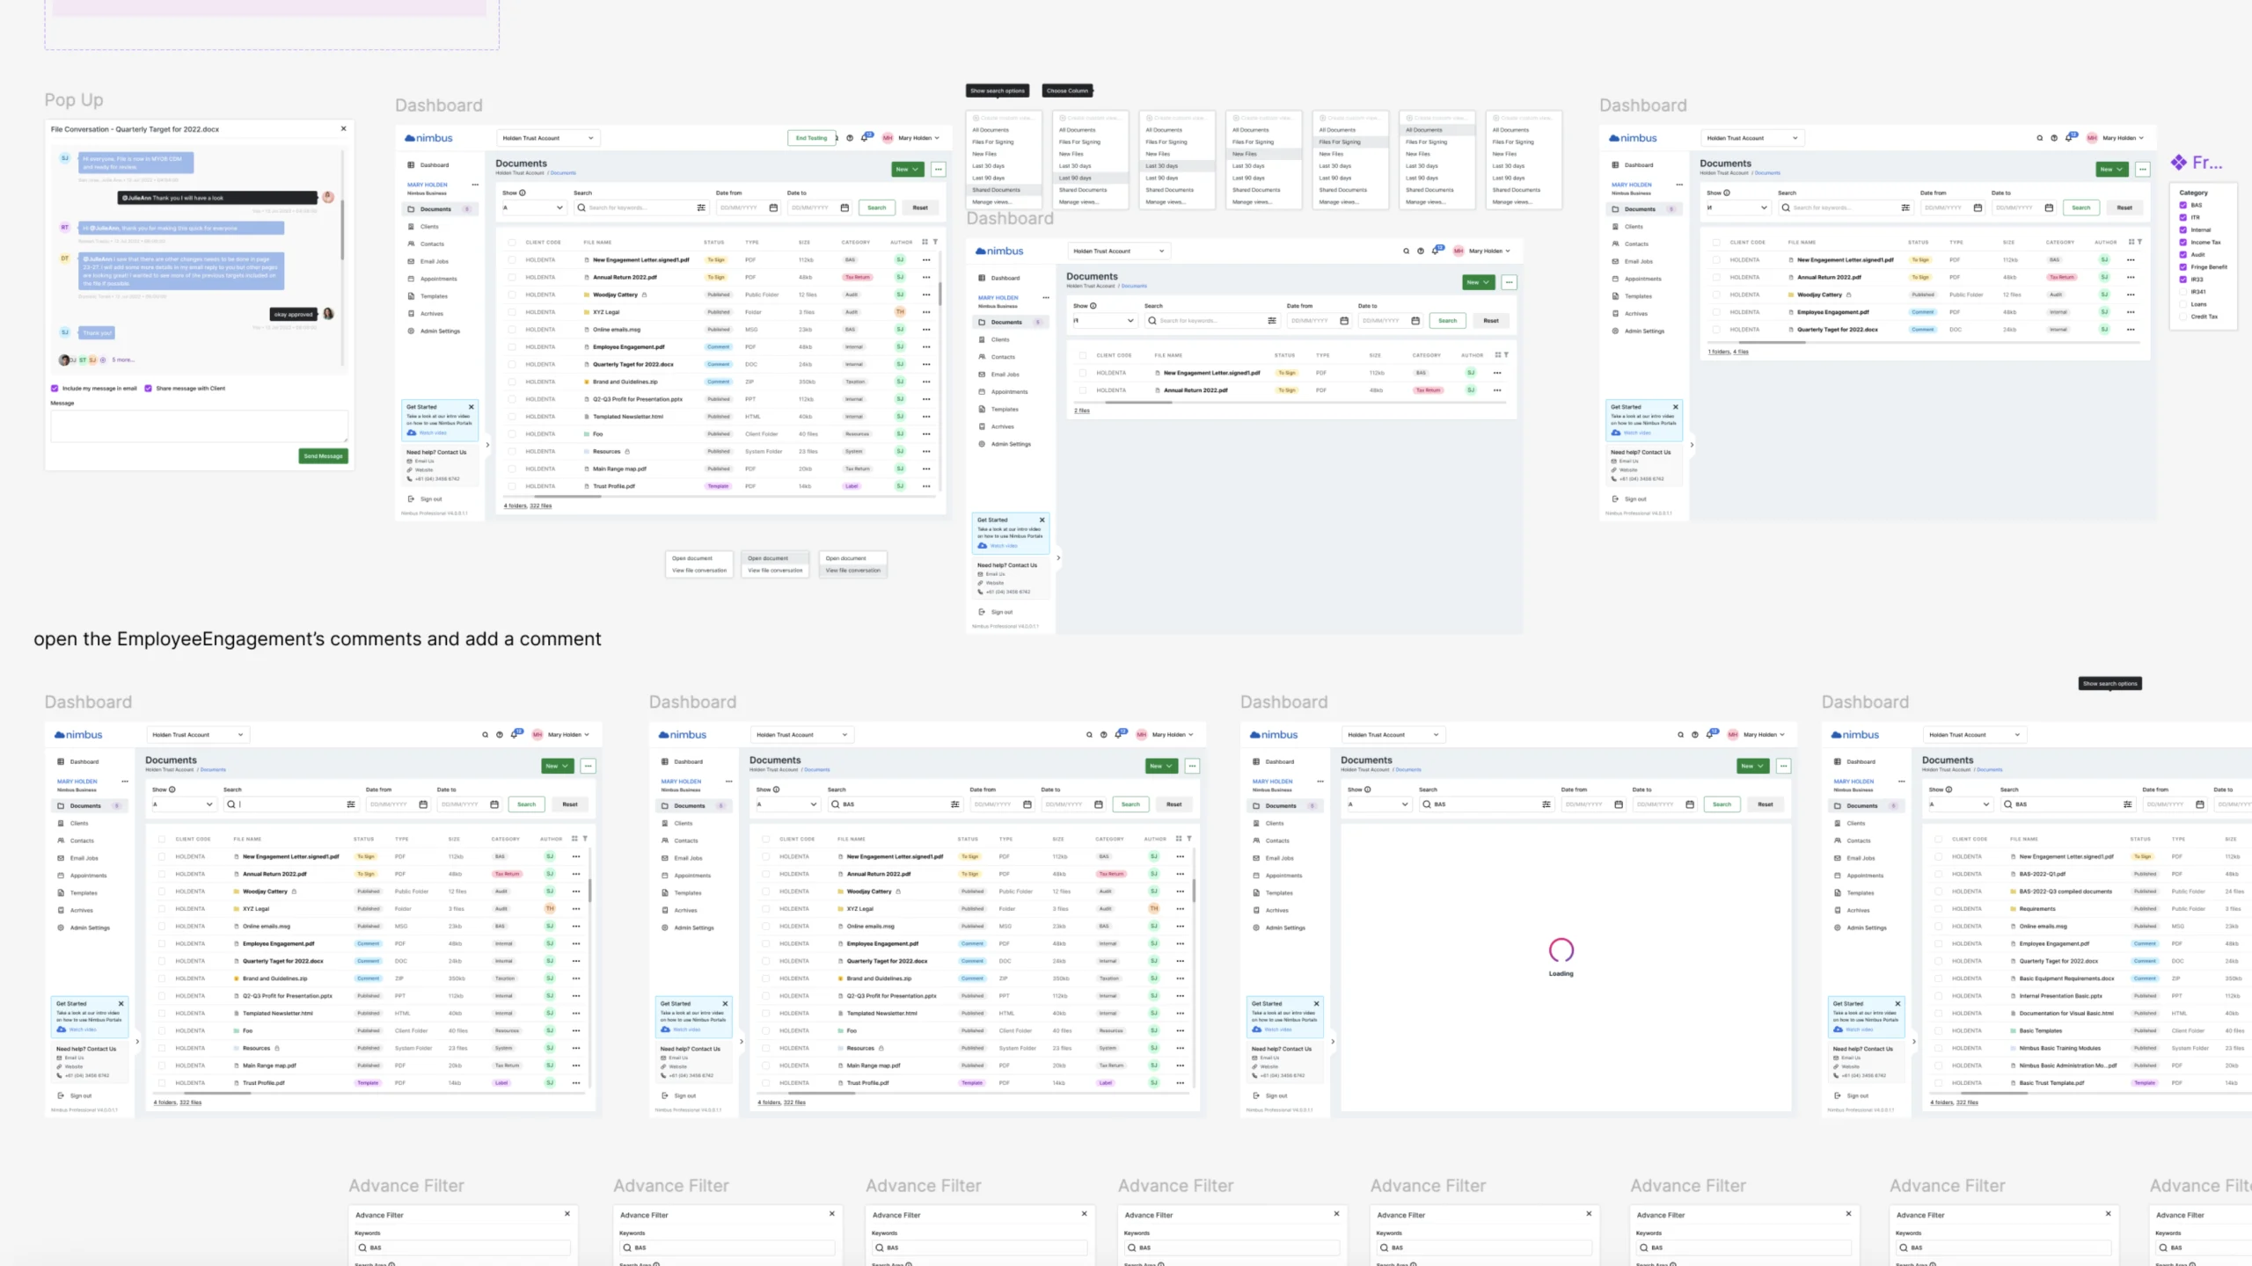Expand New dropdown above the '2 files' table
Screen dimensions: 2252x1266
coord(1478,282)
